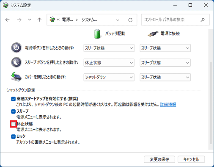214x167 pixels.
Task: Click the 電源に接続 column header
Action: point(170,33)
